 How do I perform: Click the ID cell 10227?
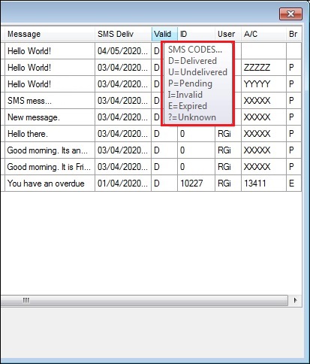(196, 184)
